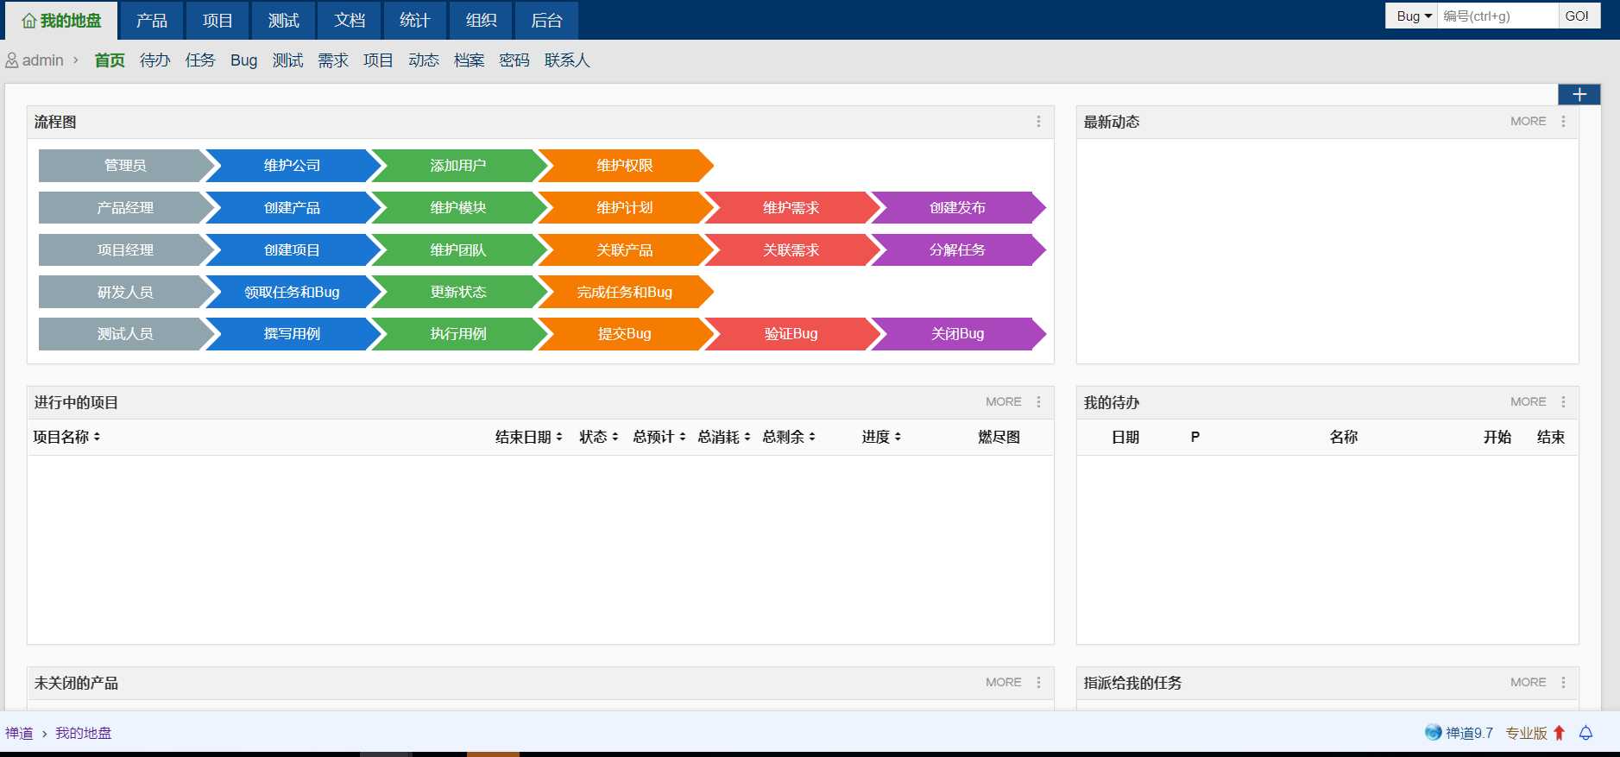Switch to the Bug submenu tab
This screenshot has width=1620, height=757.
click(244, 60)
